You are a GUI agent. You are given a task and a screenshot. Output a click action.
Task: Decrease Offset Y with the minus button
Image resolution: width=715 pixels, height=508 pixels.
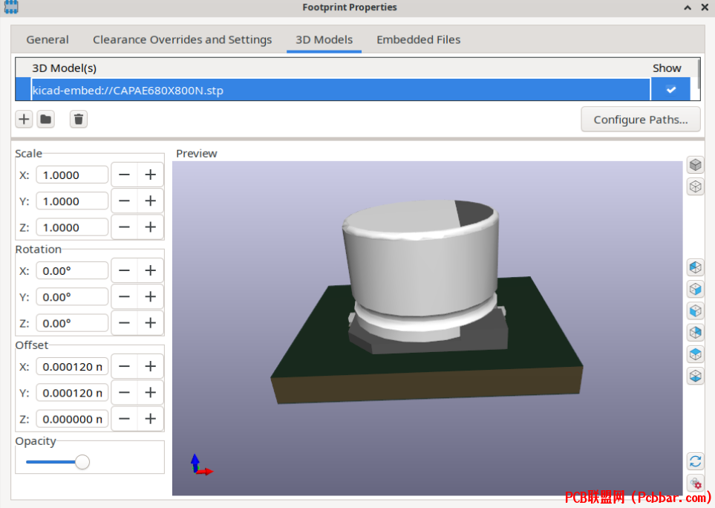(x=124, y=393)
